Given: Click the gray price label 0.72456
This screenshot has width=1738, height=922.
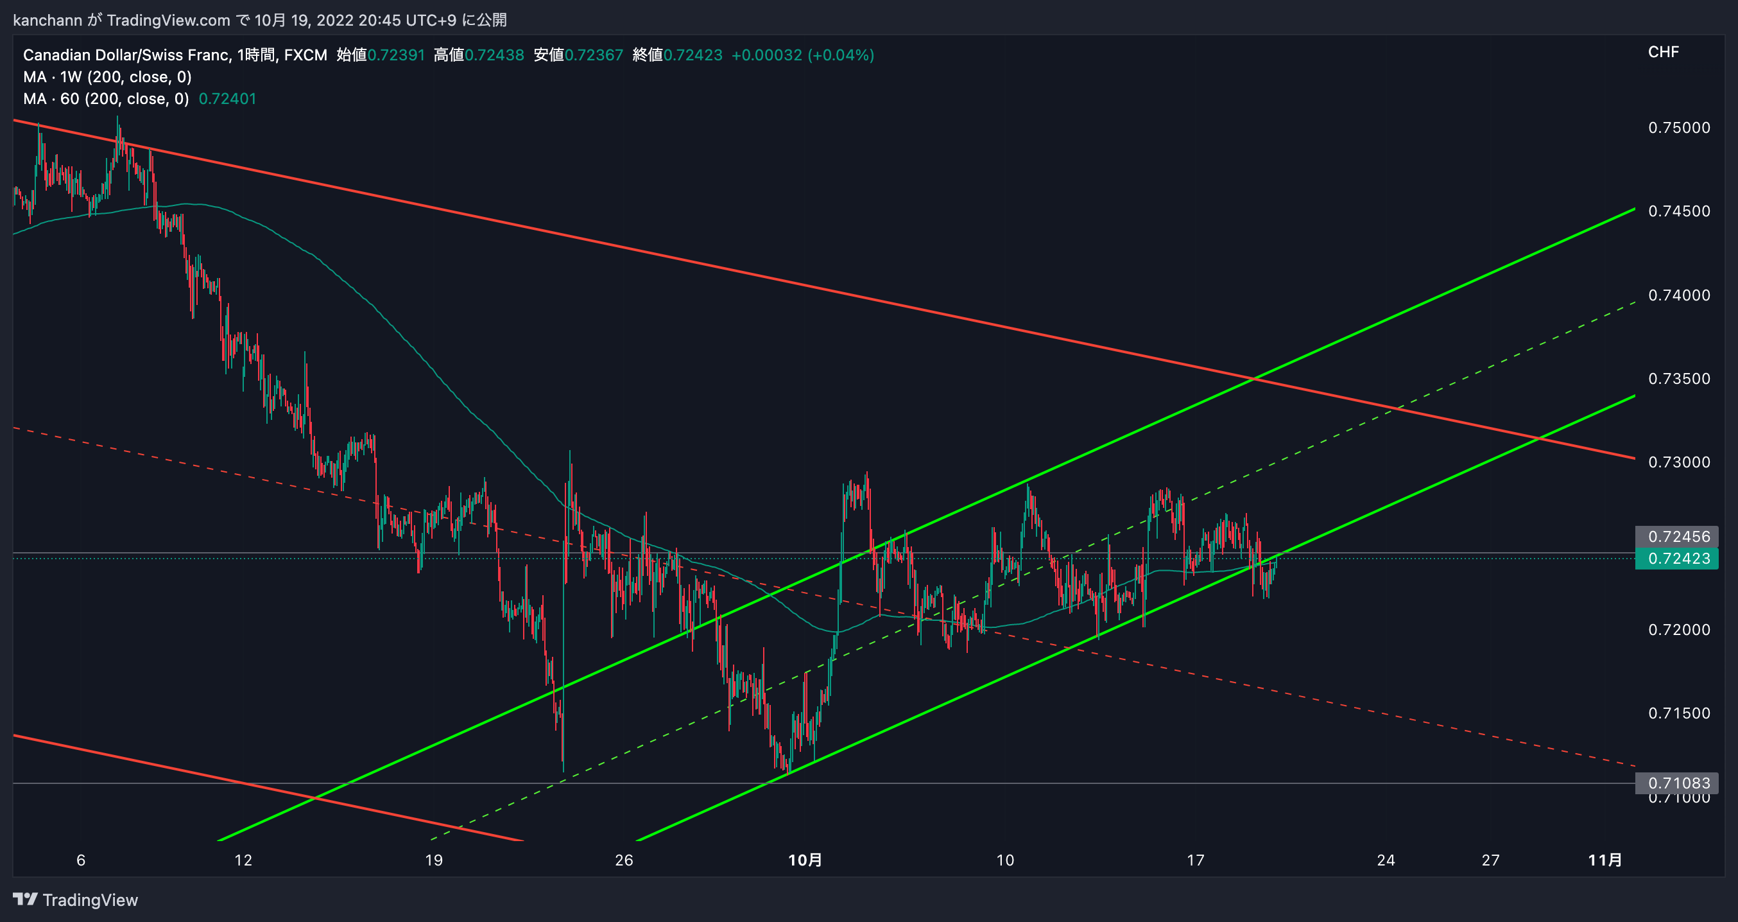Looking at the screenshot, I should click(1676, 537).
